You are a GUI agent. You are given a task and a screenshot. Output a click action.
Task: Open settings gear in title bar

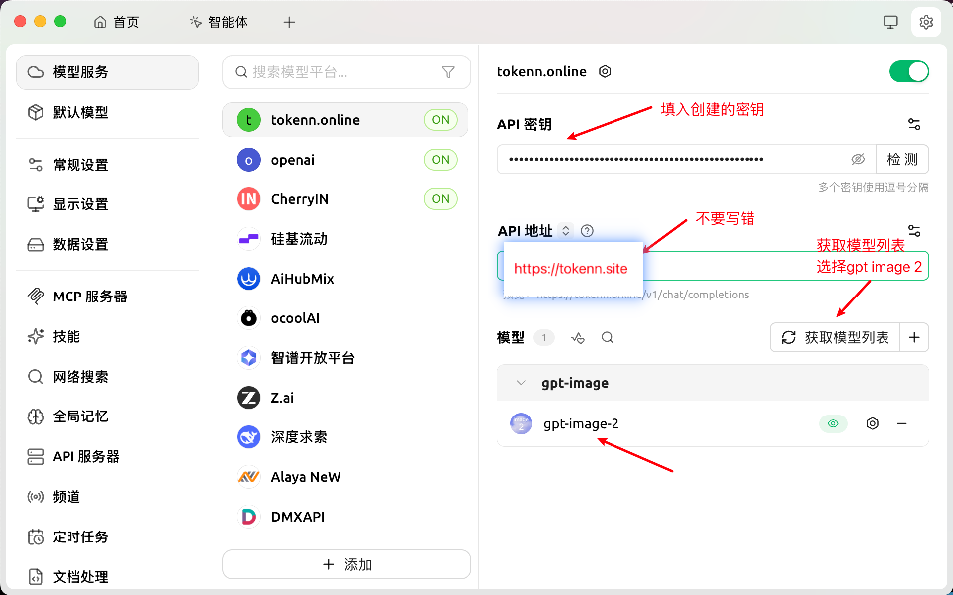coord(926,23)
